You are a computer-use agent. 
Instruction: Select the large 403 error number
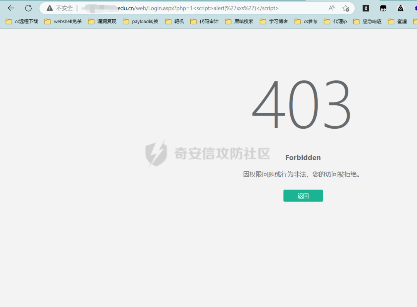pyautogui.click(x=301, y=104)
